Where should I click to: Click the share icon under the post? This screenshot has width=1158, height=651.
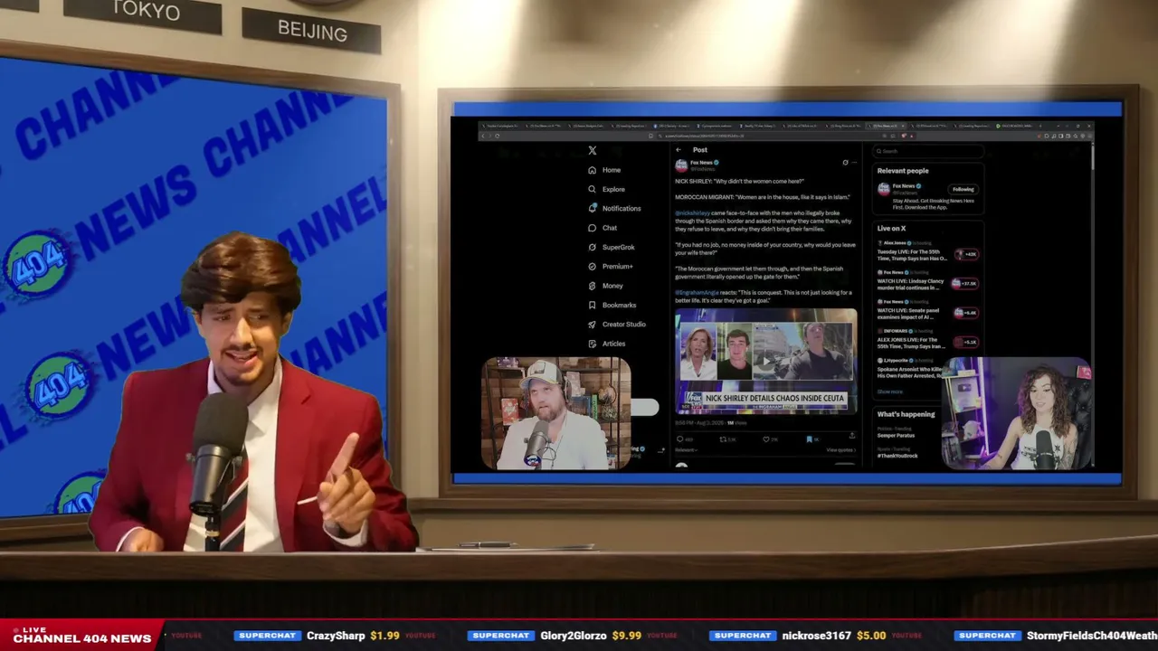[x=851, y=437]
